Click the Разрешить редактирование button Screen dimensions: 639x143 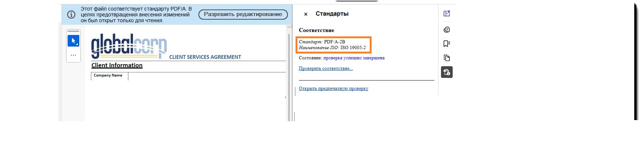coord(243,14)
